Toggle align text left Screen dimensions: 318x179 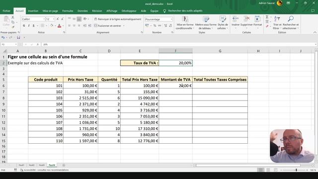coord(69,25)
